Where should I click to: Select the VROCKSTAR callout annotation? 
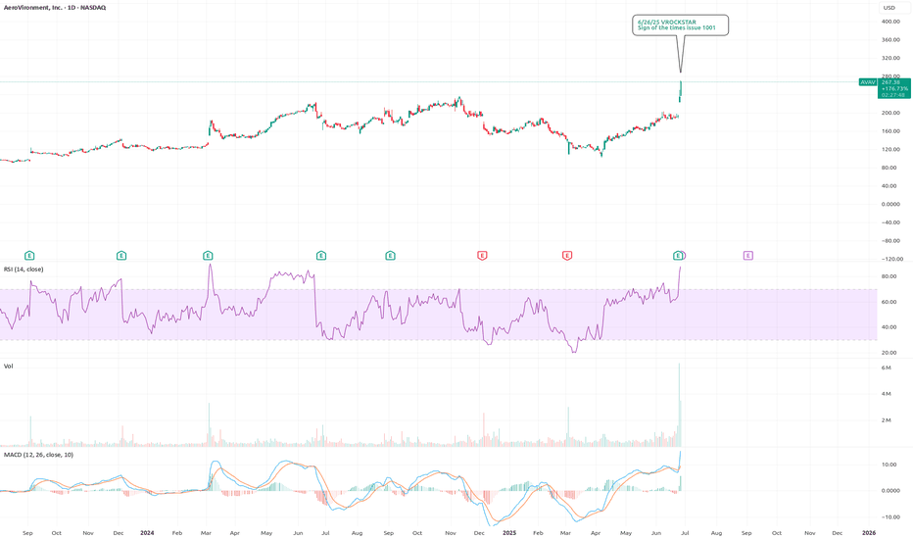pos(680,25)
